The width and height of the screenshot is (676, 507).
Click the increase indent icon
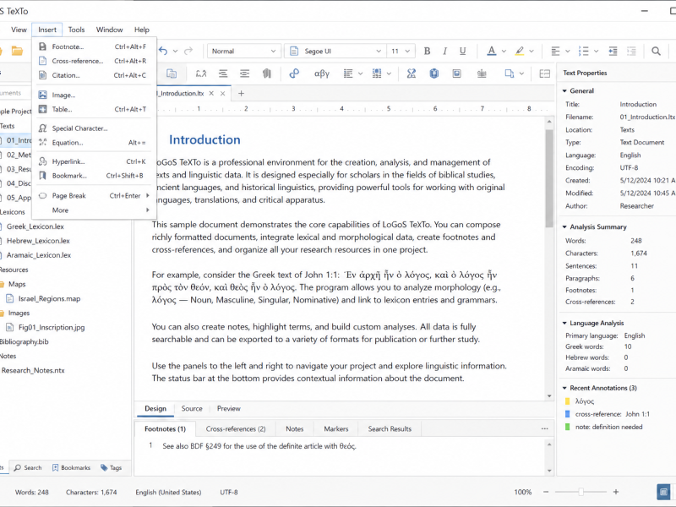(x=613, y=51)
